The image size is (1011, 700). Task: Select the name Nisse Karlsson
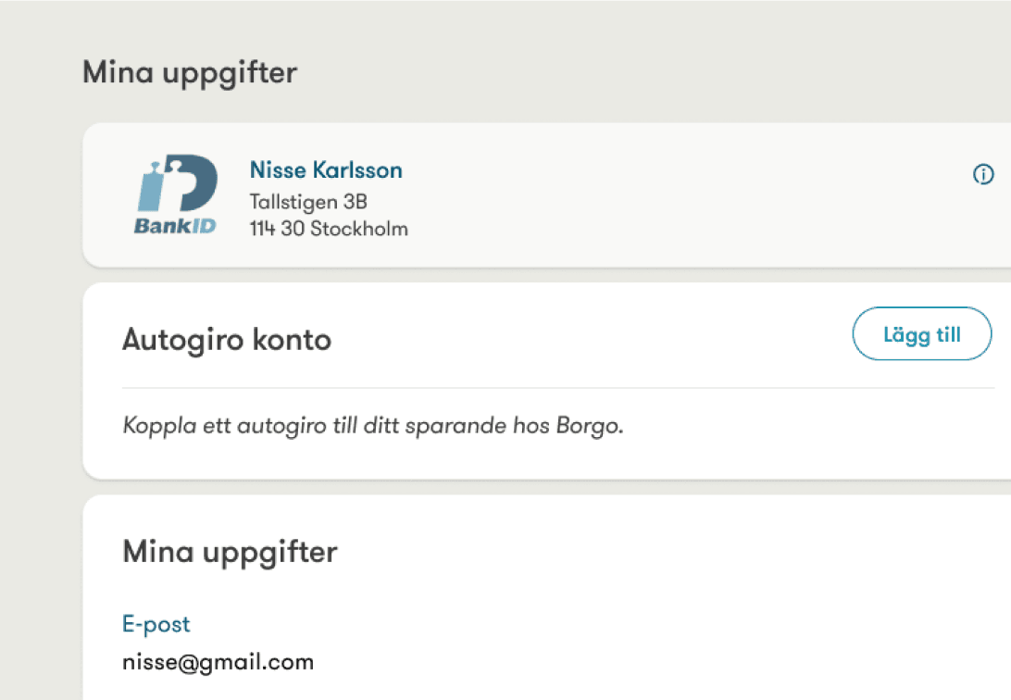[x=326, y=170]
